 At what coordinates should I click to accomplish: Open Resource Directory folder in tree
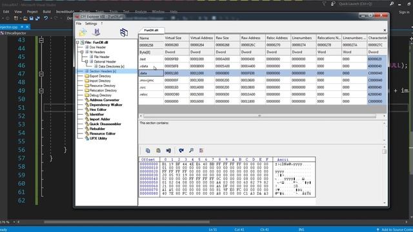coord(103,86)
